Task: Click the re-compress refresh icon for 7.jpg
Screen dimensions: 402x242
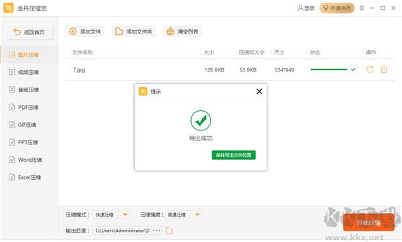Action: click(x=370, y=70)
